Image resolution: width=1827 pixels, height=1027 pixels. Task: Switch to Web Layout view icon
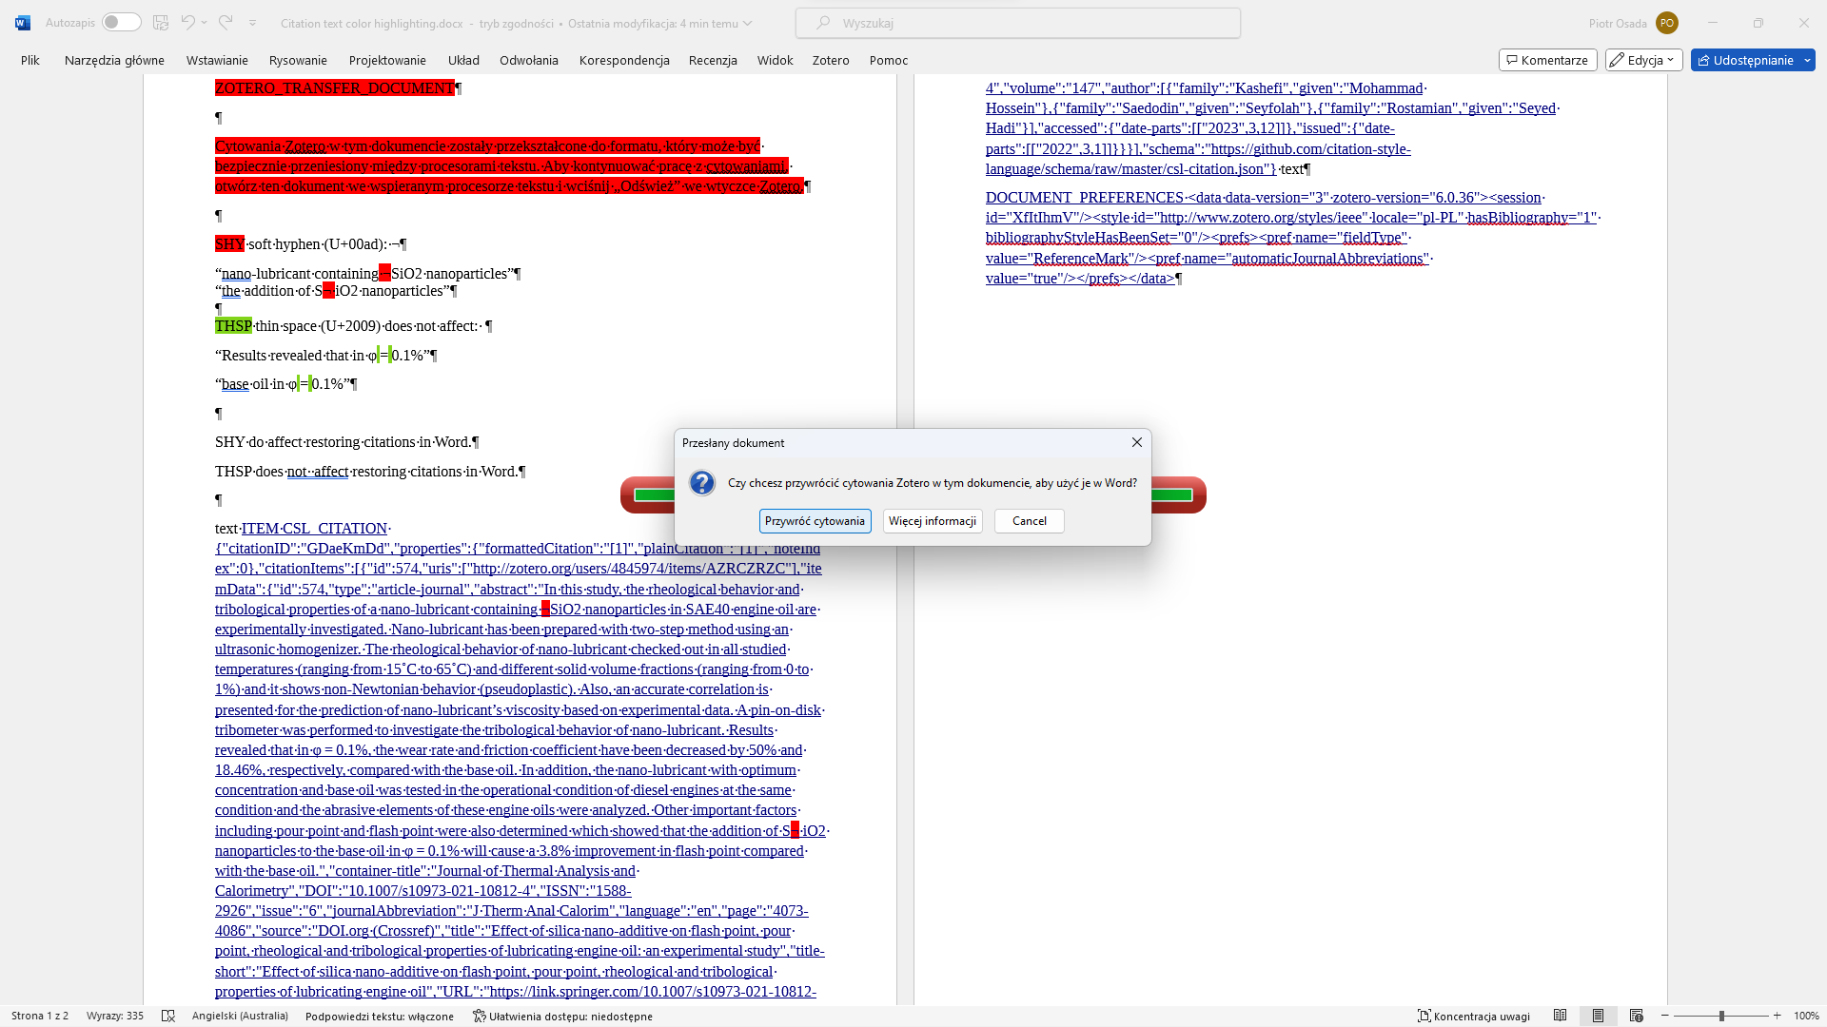tap(1636, 1016)
